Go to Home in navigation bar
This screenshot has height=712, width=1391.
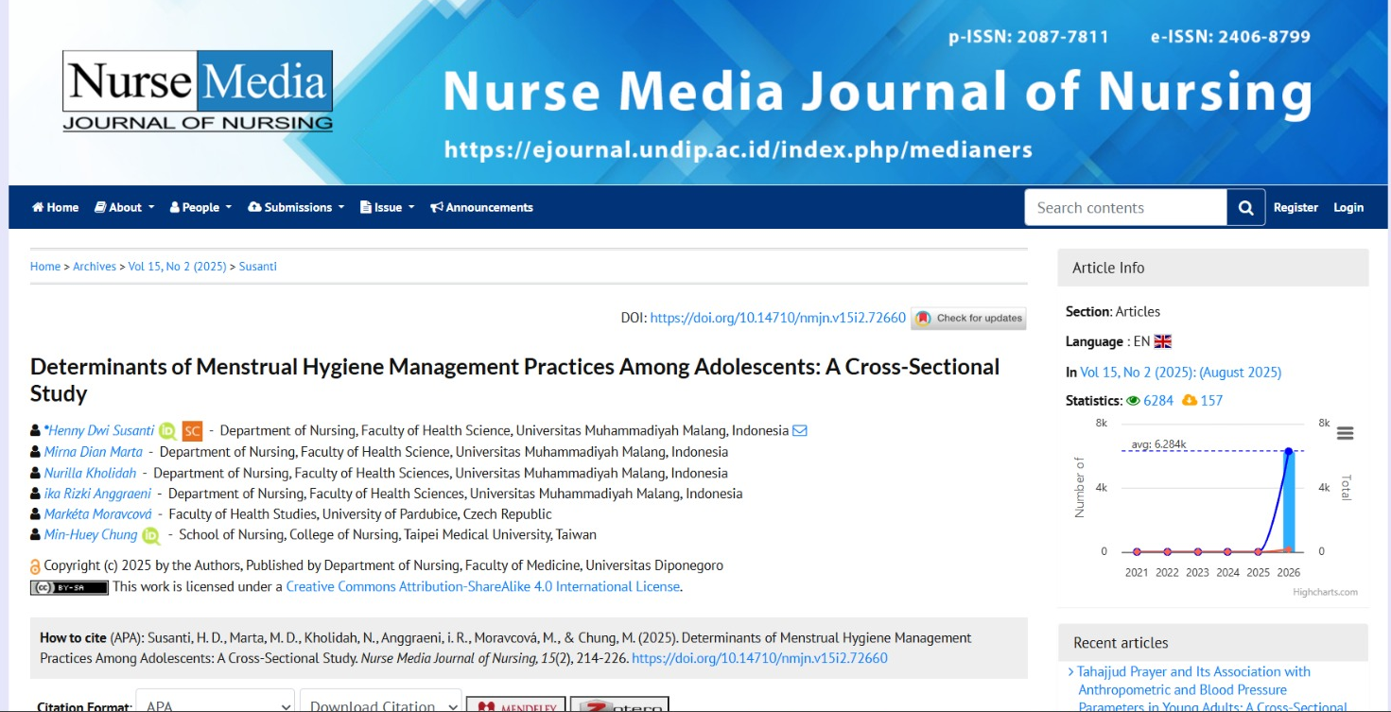click(56, 207)
